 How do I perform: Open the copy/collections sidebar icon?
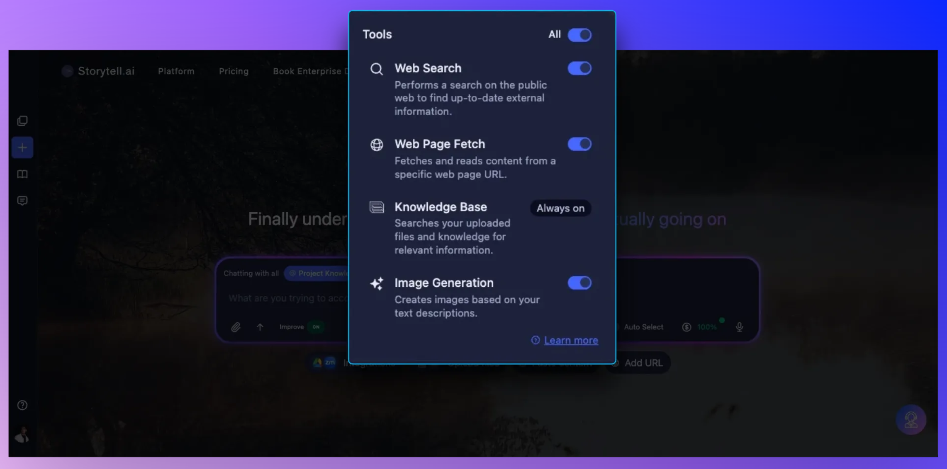pos(22,121)
